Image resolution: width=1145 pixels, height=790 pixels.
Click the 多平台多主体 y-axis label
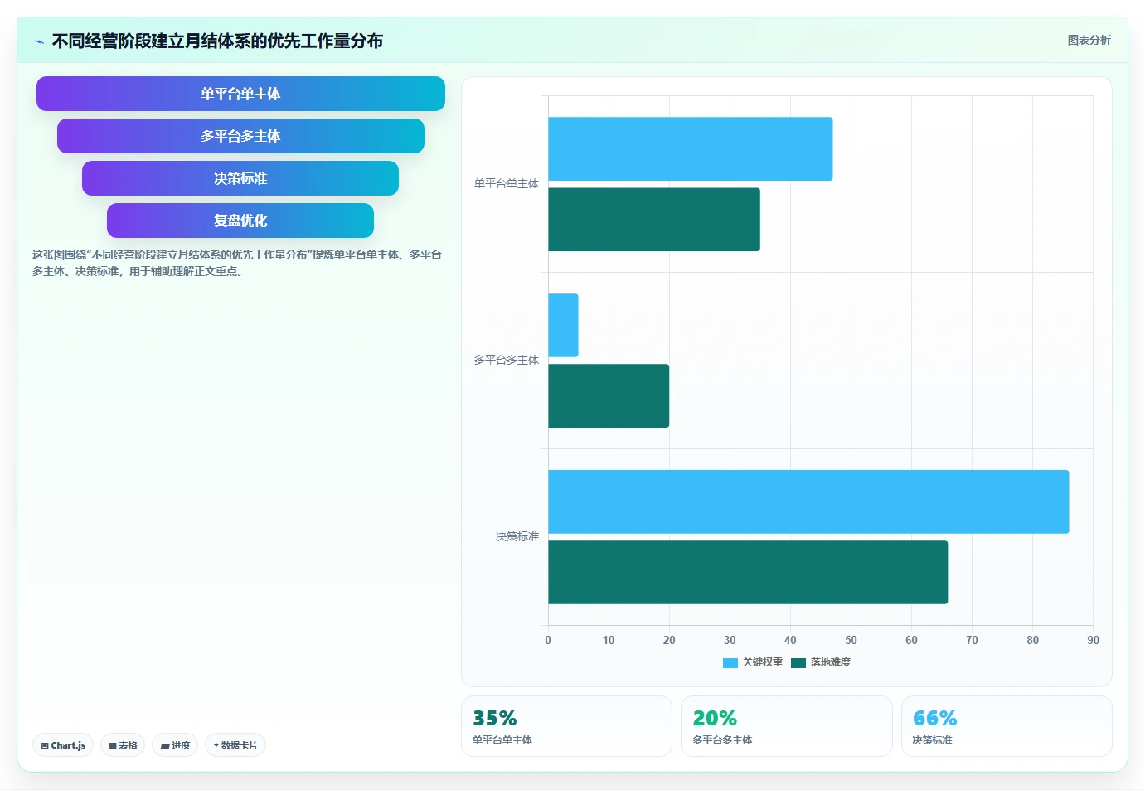click(507, 361)
